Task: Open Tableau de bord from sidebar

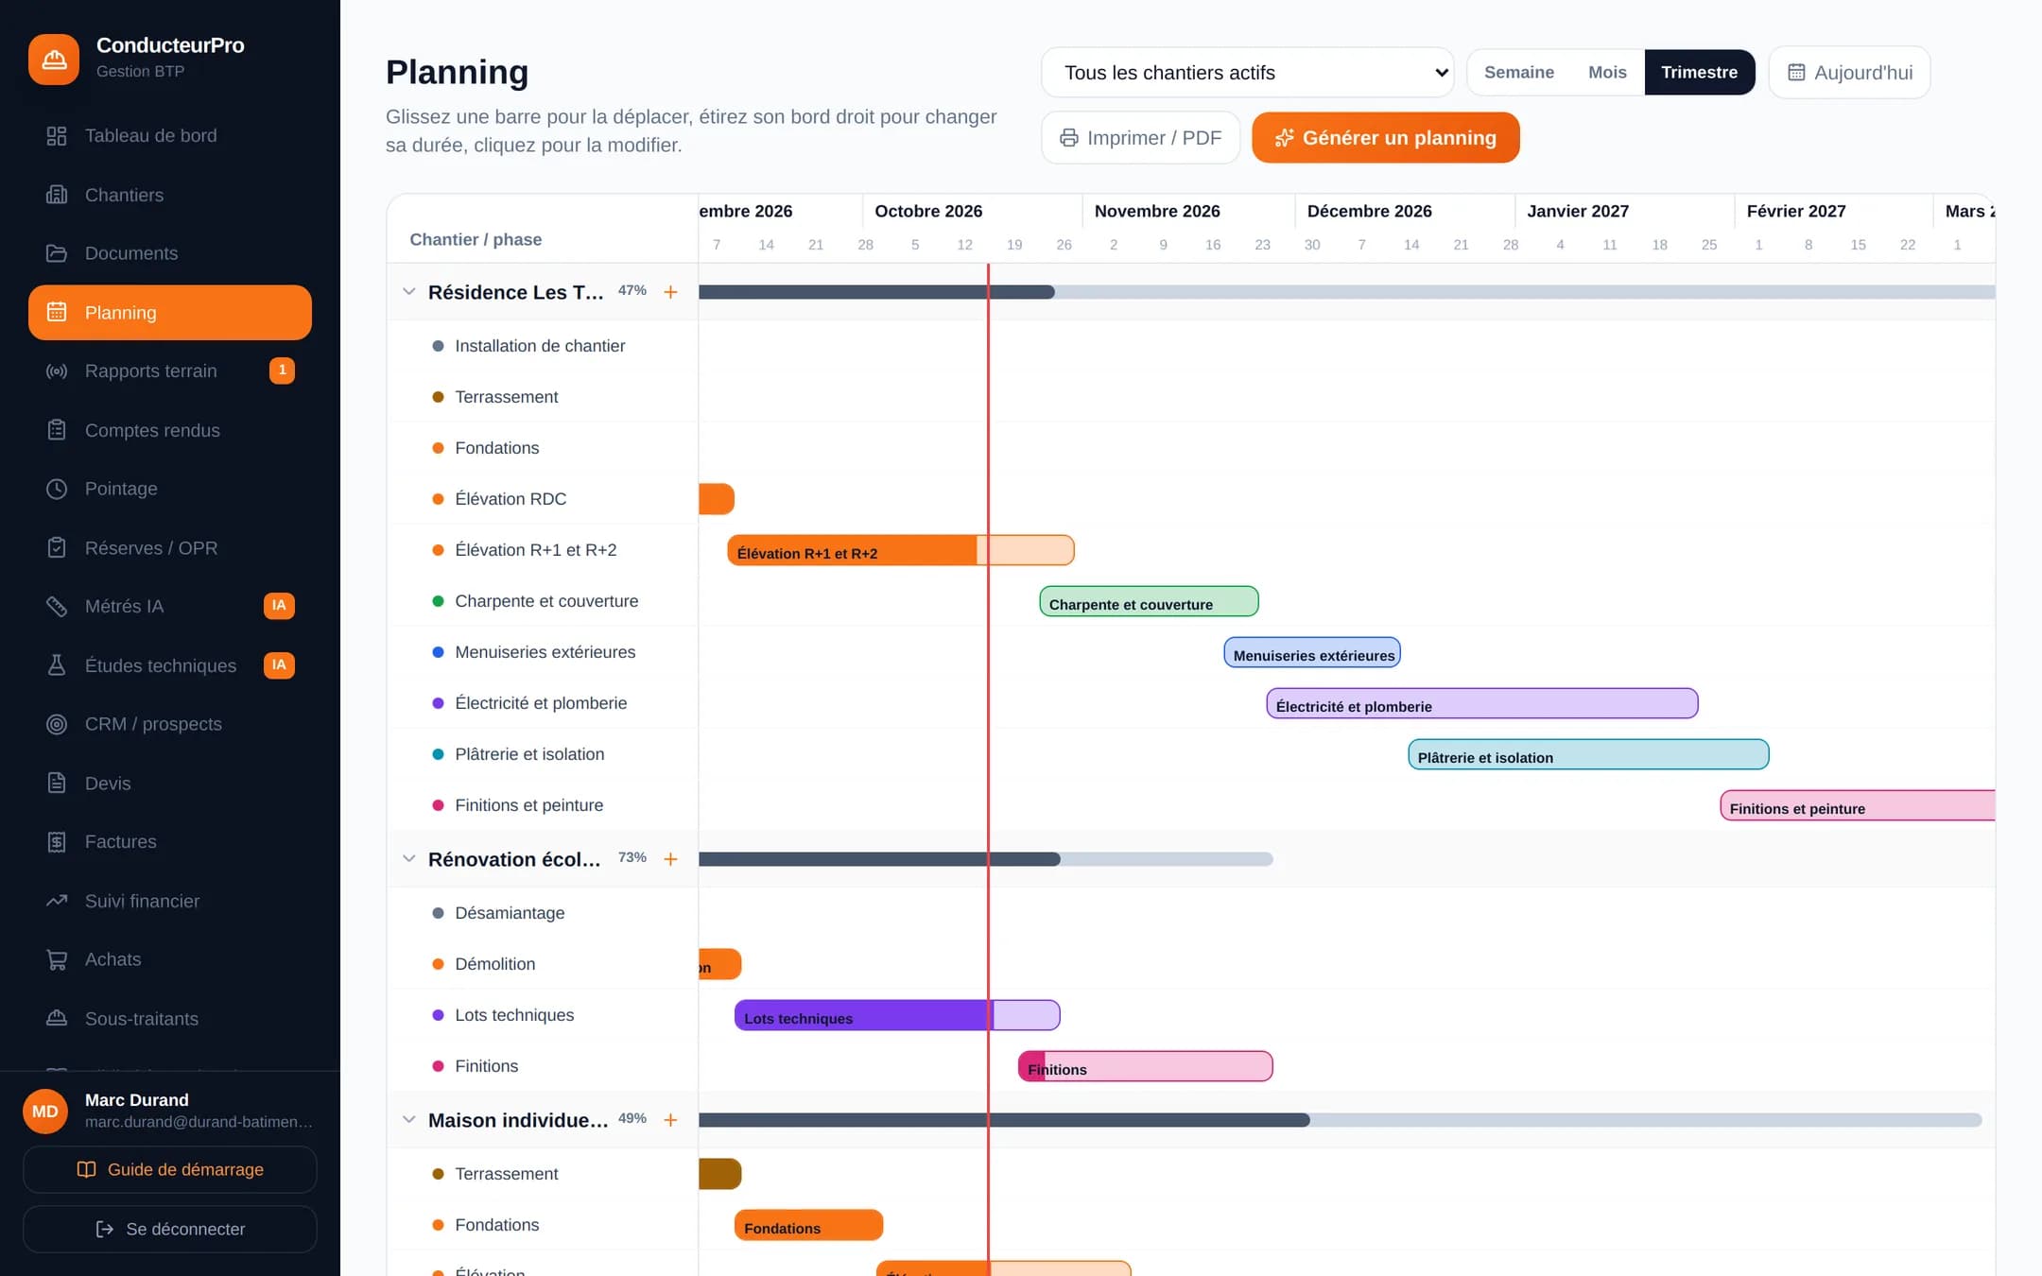Action: pos(170,136)
